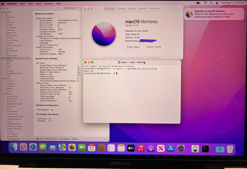Collapse Hardware section in System Information sidebar
Image resolution: width=247 pixels, height=169 pixels.
[x=2, y=12]
